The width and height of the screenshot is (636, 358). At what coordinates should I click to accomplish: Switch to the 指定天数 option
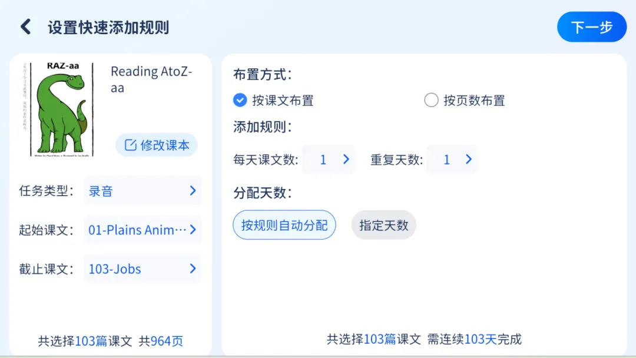(x=383, y=225)
